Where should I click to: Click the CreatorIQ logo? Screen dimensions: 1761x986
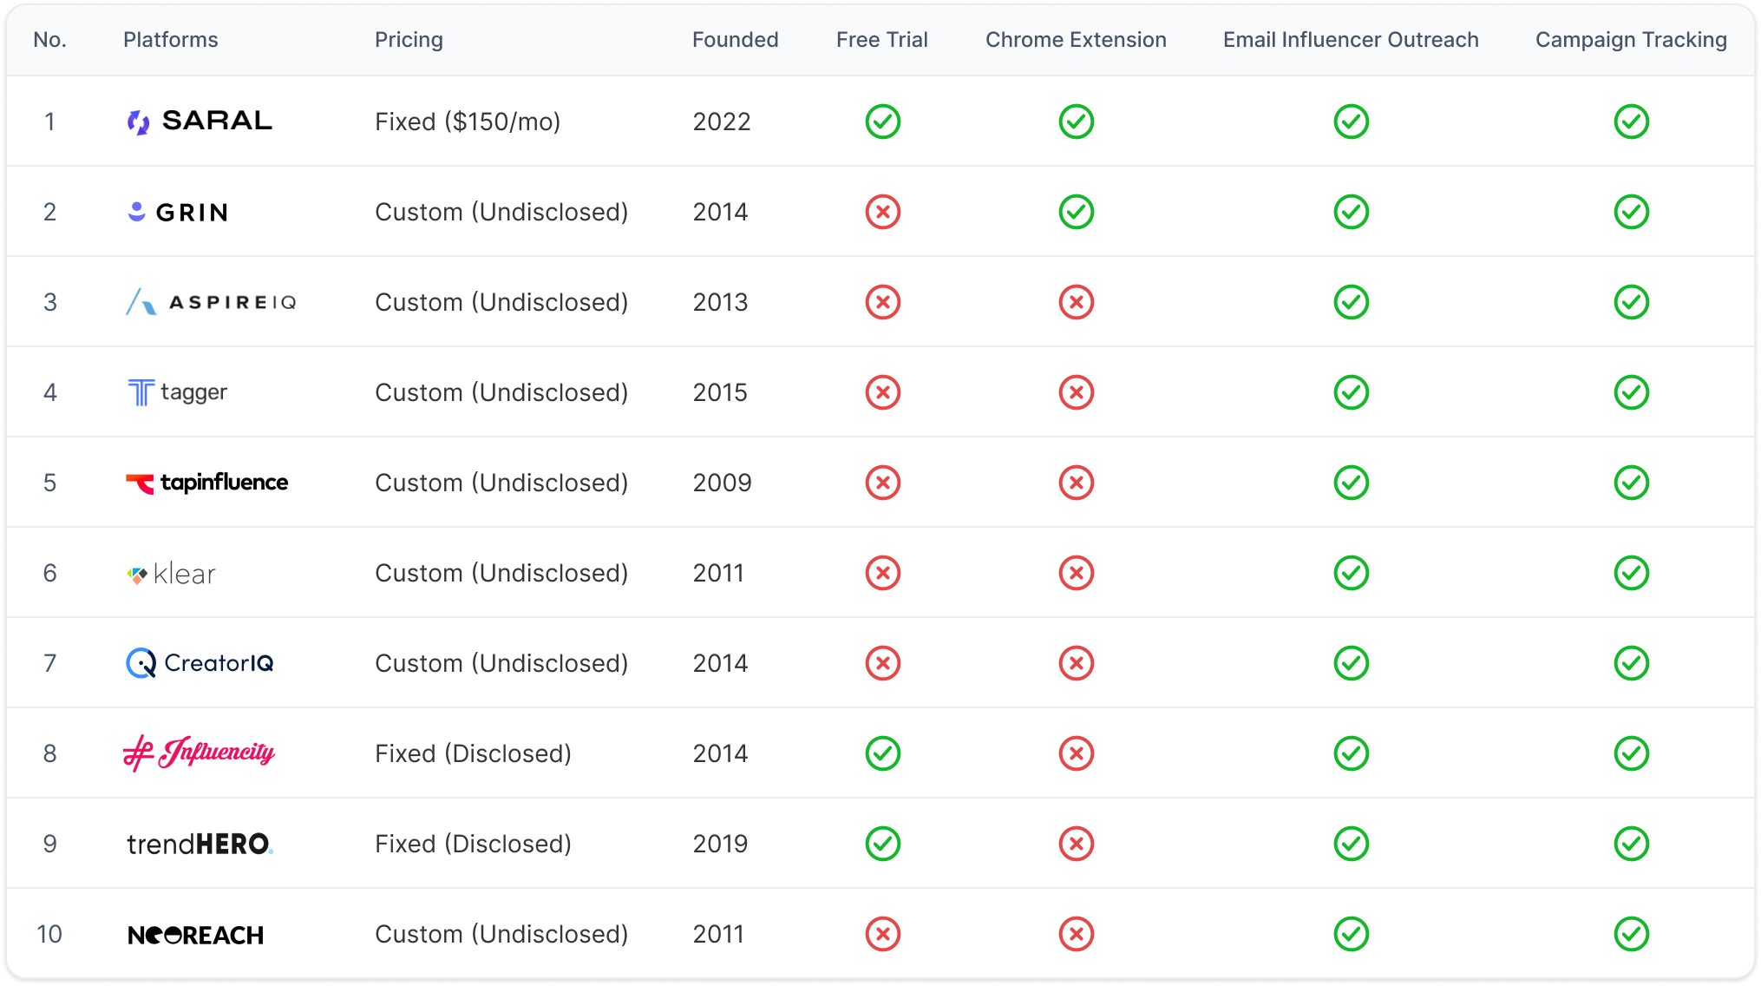(200, 663)
